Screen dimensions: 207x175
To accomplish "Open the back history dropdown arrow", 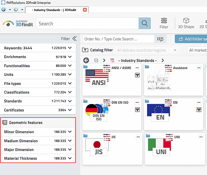I will 10,10.
